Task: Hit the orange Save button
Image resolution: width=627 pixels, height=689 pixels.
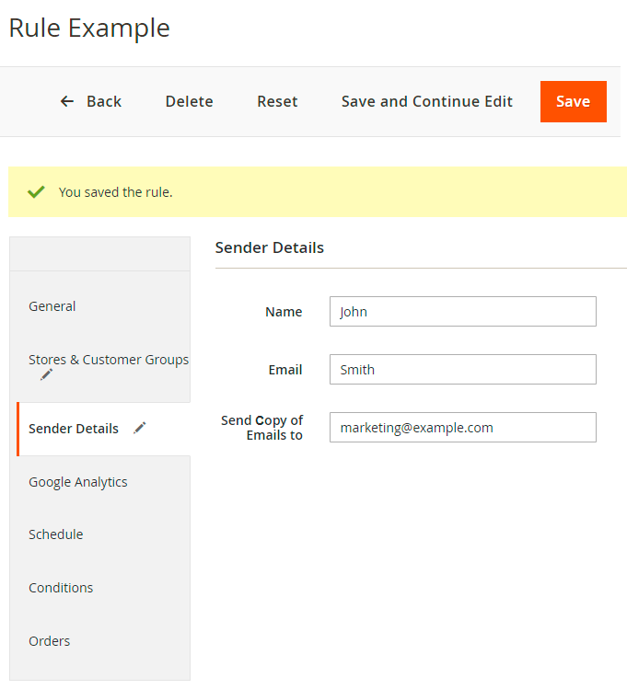Action: (x=574, y=101)
